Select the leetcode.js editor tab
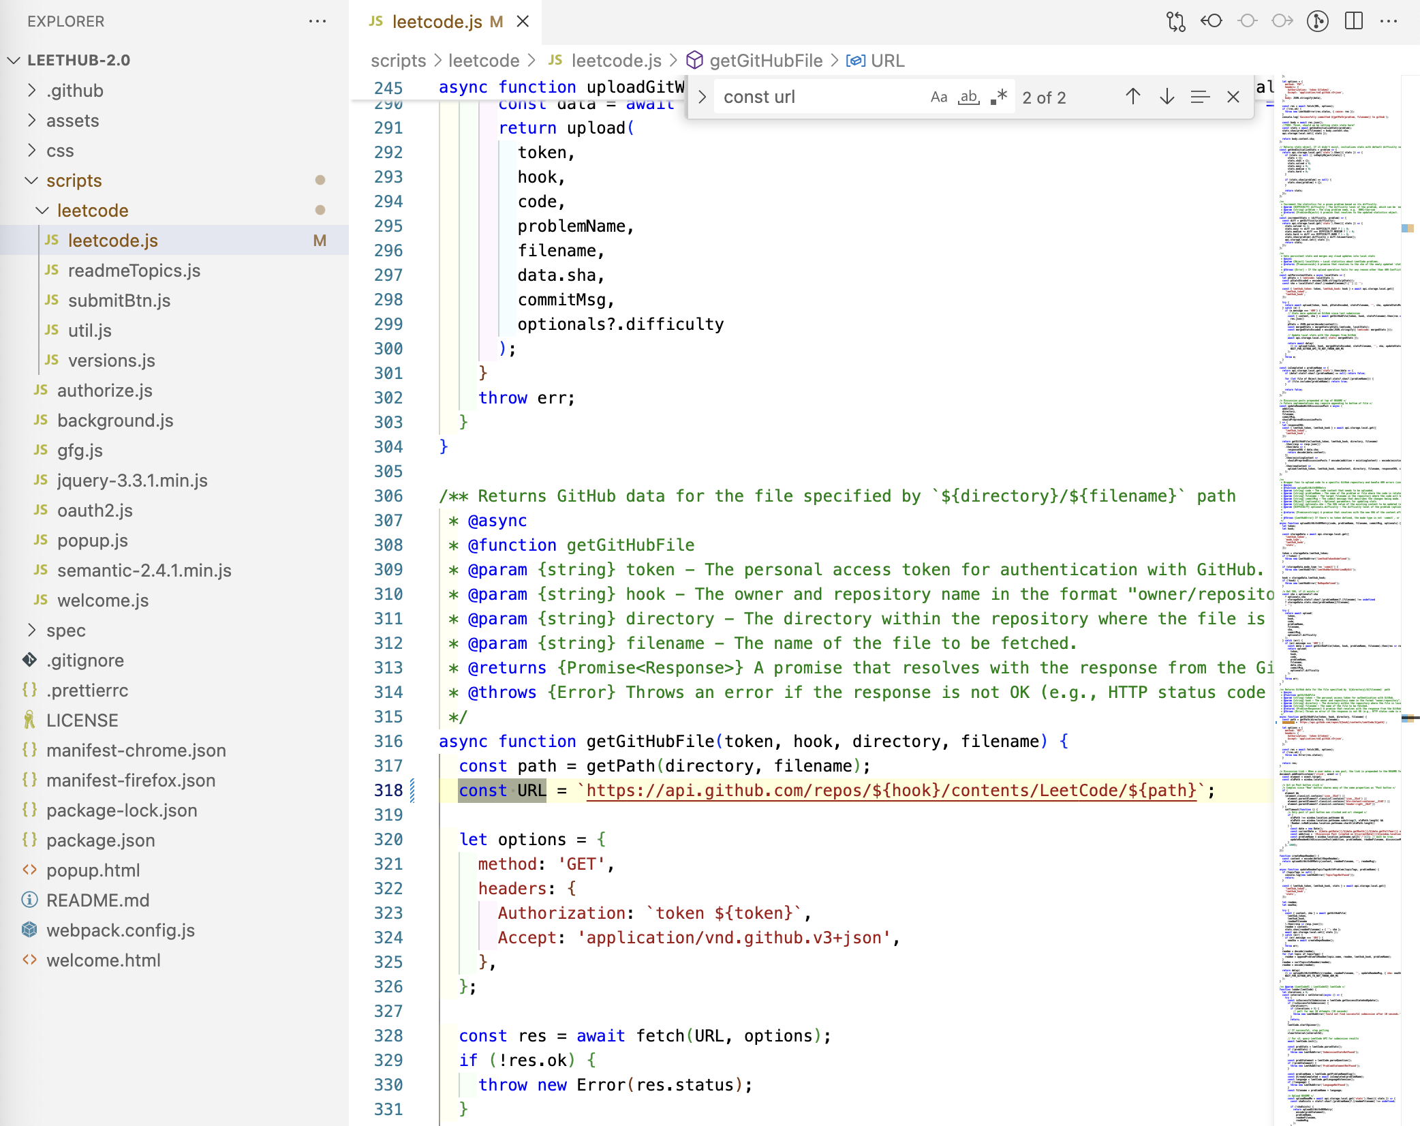The image size is (1420, 1126). [446, 22]
